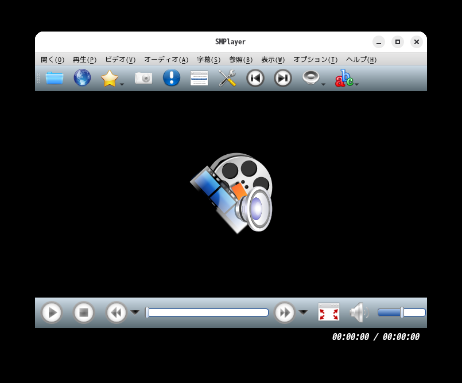Show file information via blue exclamation icon

pyautogui.click(x=172, y=78)
